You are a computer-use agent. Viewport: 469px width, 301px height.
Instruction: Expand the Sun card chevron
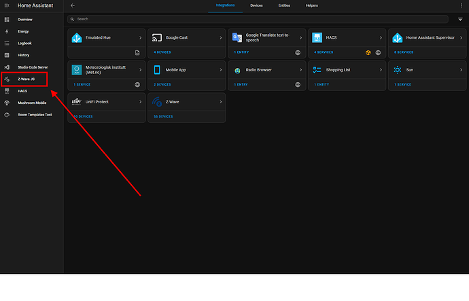(461, 70)
